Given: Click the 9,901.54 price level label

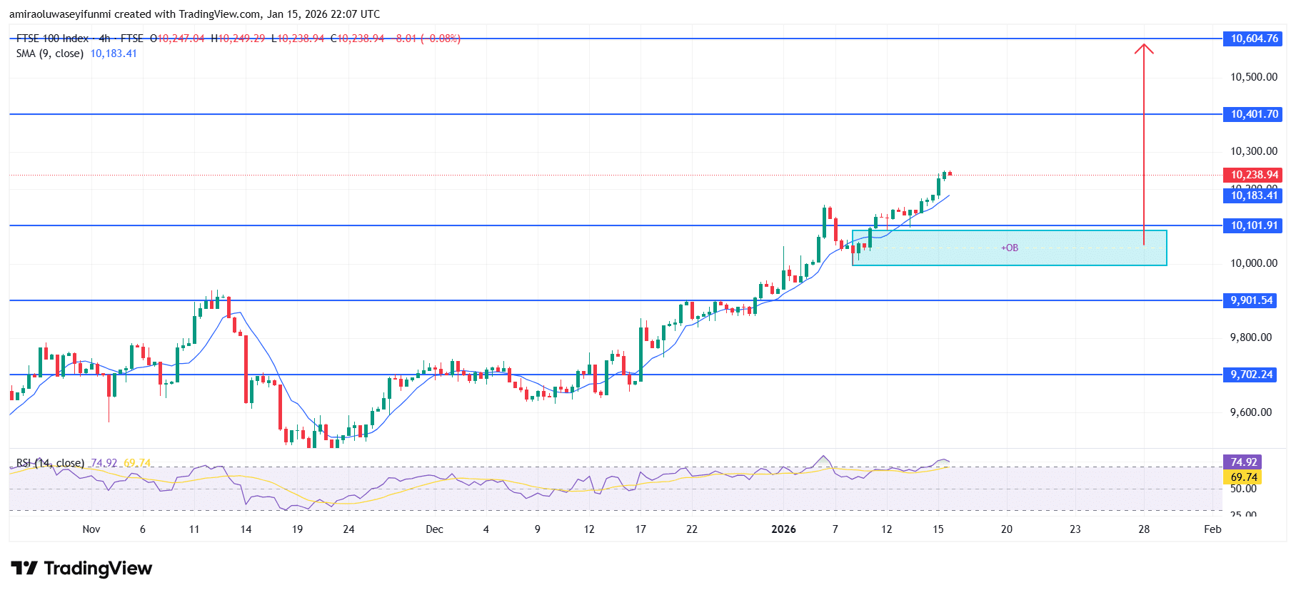Looking at the screenshot, I should pyautogui.click(x=1251, y=300).
